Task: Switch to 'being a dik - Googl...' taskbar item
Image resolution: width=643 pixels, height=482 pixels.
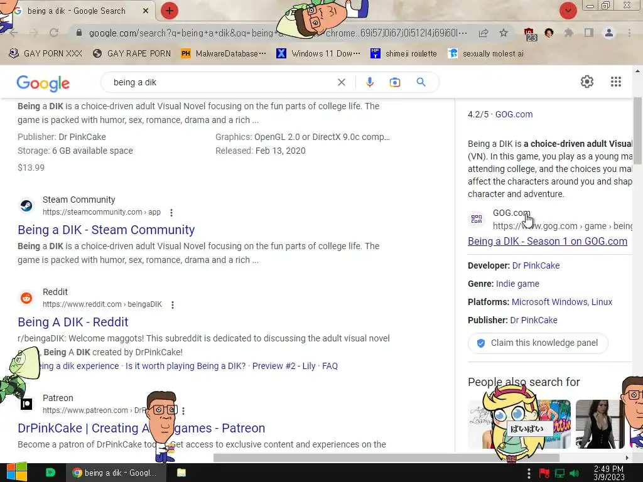Action: 116,473
